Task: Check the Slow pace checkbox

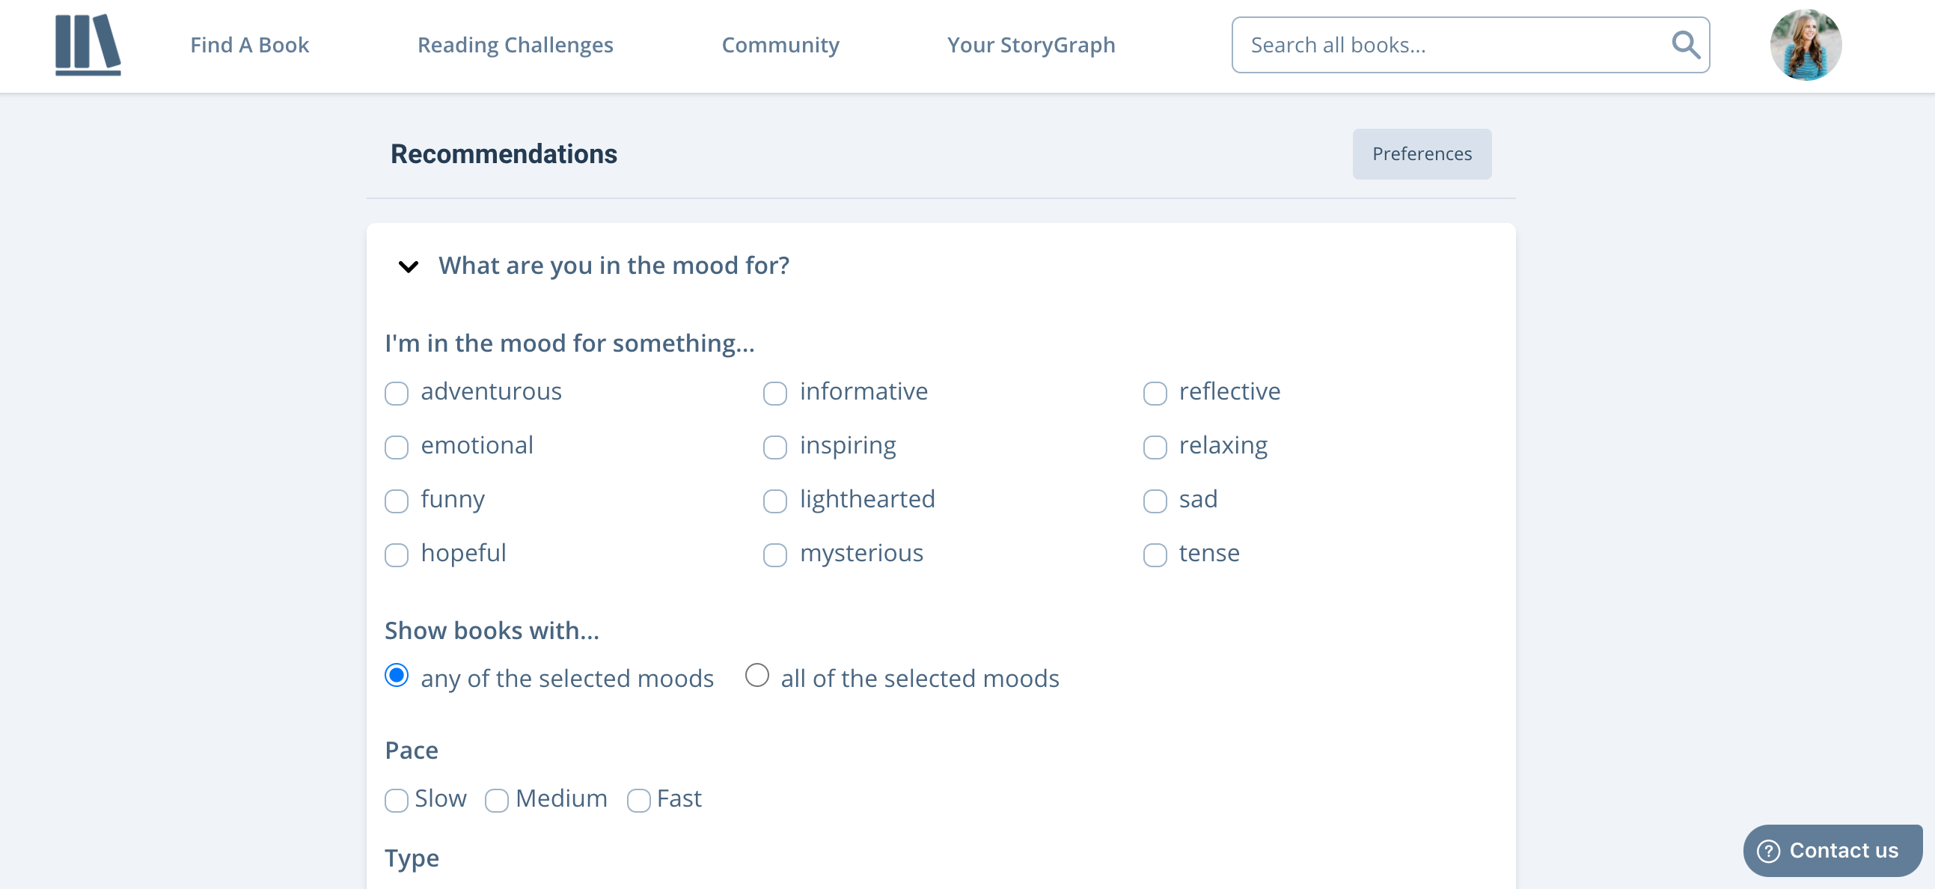Action: coord(397,801)
